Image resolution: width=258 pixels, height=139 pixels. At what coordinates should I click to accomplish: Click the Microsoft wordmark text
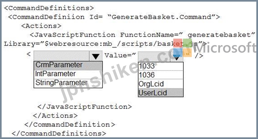click(225, 48)
